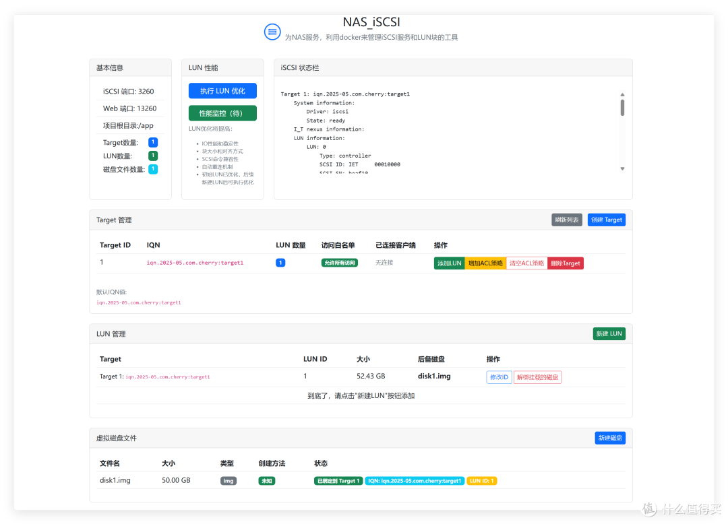Click the 增加ACL策略 button

(x=485, y=263)
